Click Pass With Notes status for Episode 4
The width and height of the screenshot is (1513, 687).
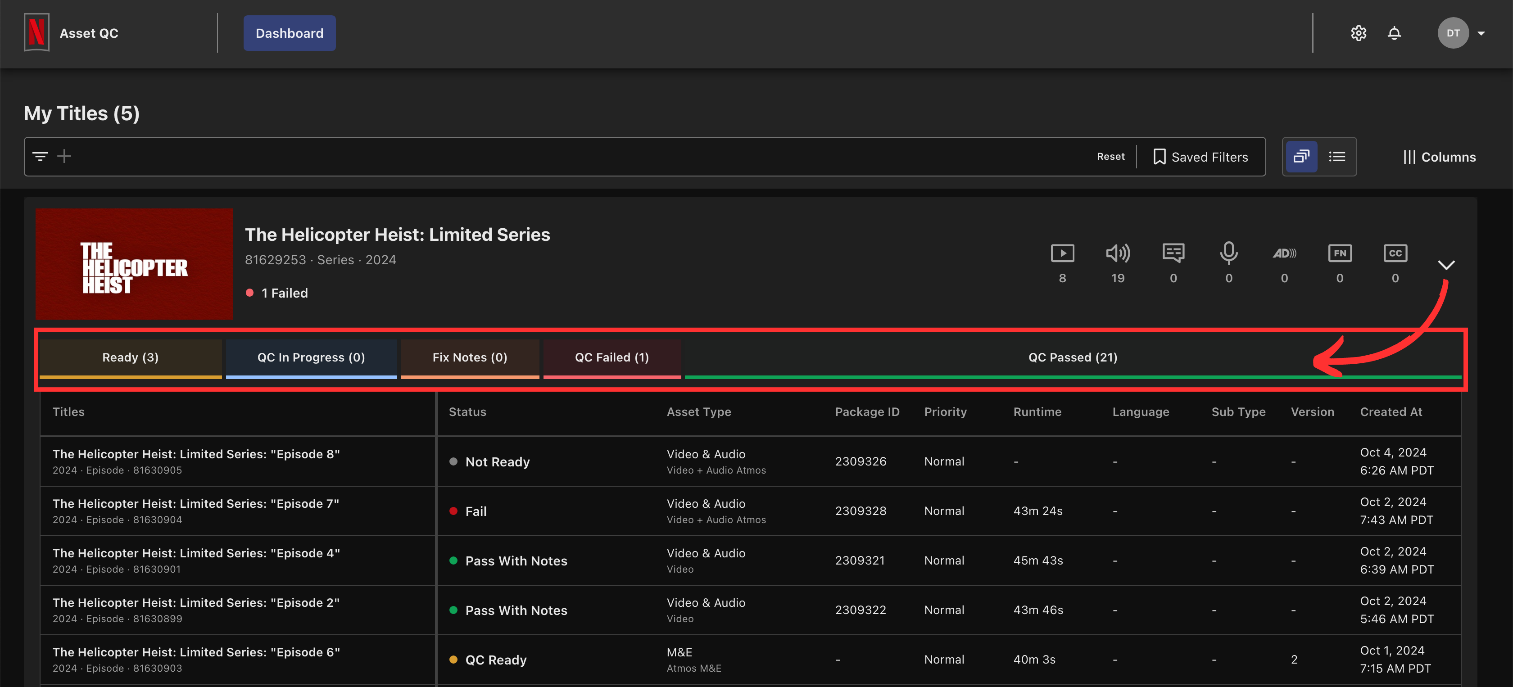509,561
